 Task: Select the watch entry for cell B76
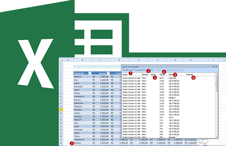pos(168,117)
